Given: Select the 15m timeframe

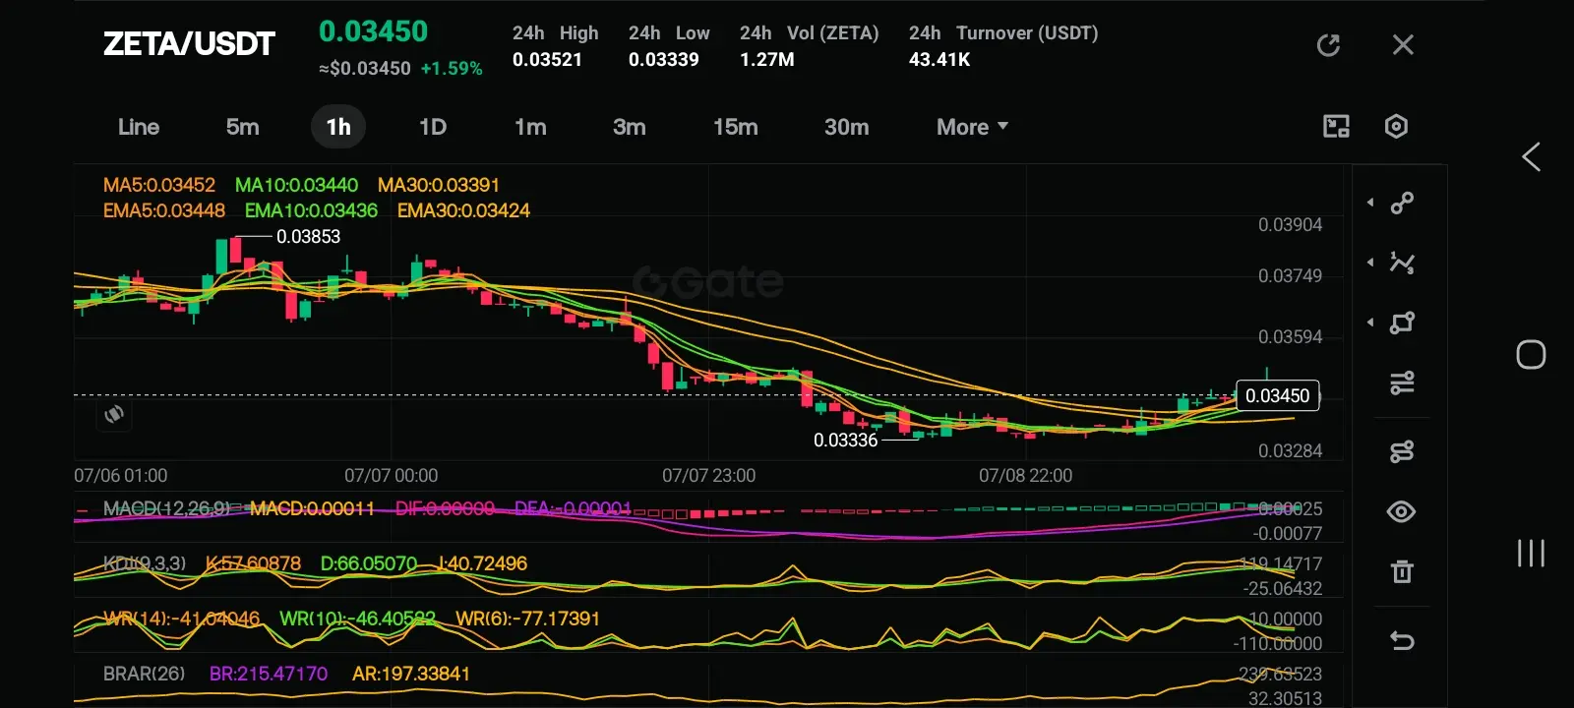Looking at the screenshot, I should coord(736,127).
